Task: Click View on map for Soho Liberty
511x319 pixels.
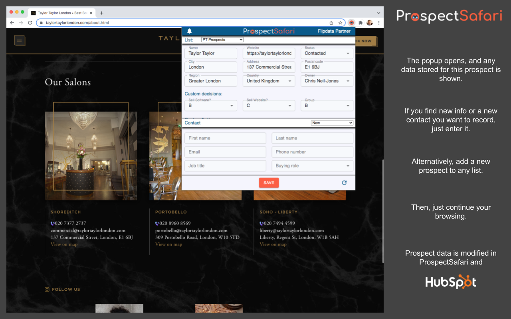Action: coord(273,244)
